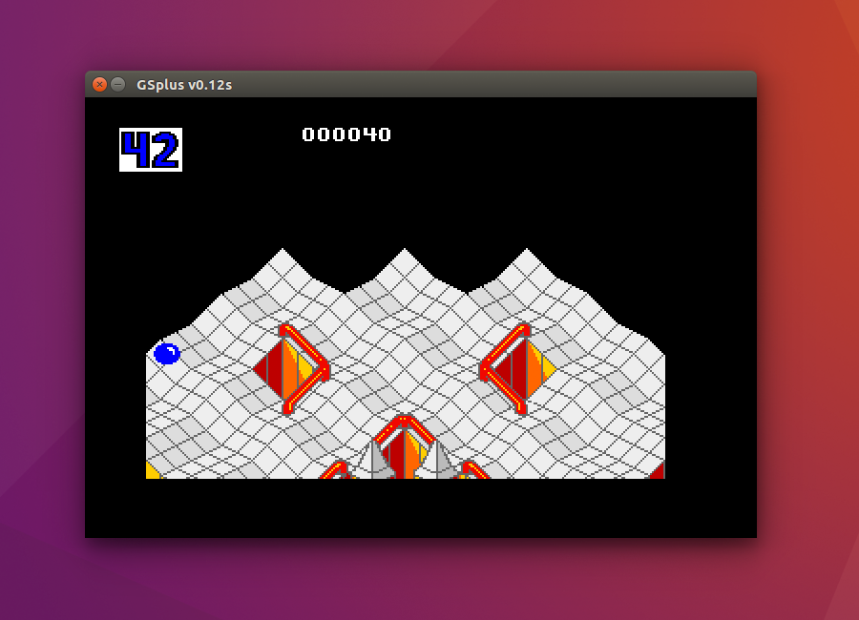
Task: Click the right red pyramid bumper
Action: [x=517, y=369]
